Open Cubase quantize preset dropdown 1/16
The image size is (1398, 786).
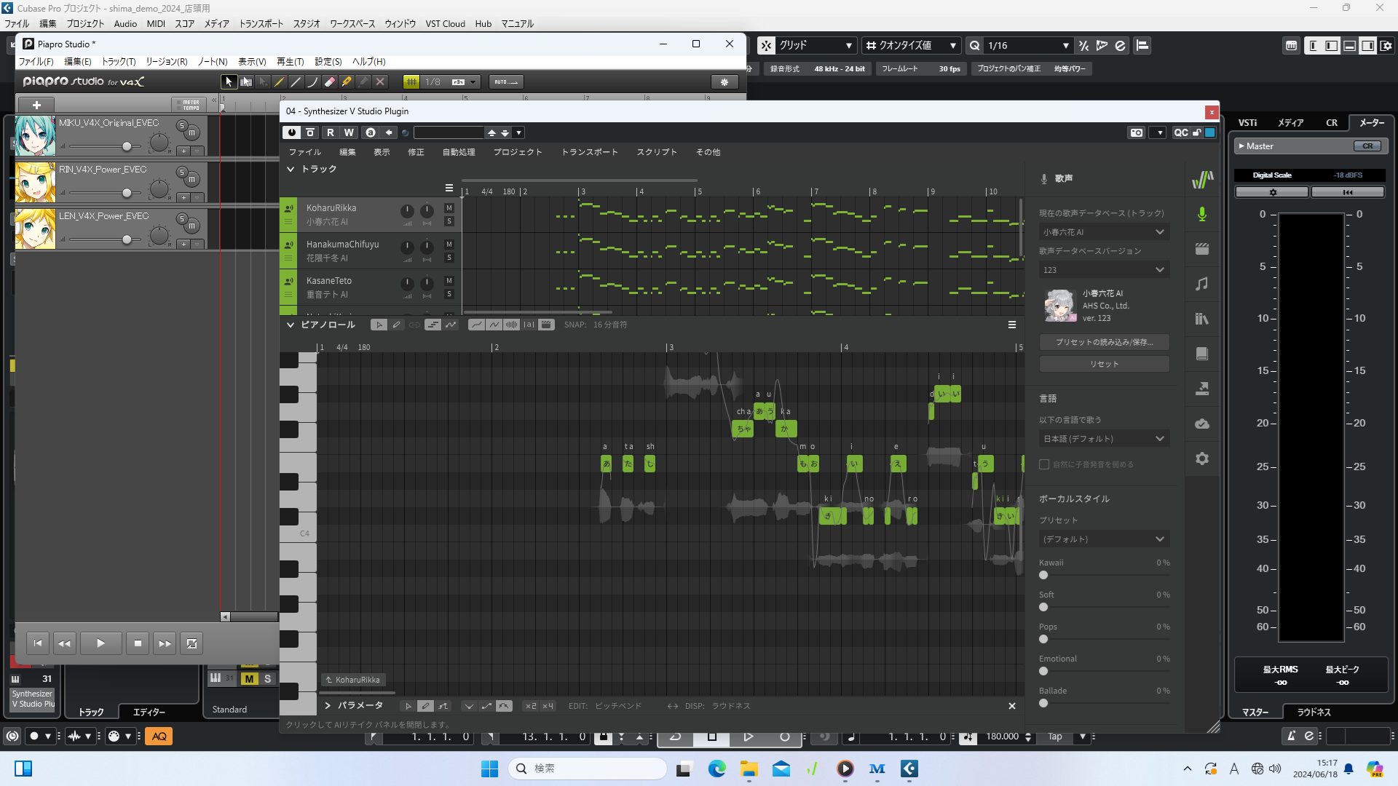click(1027, 45)
